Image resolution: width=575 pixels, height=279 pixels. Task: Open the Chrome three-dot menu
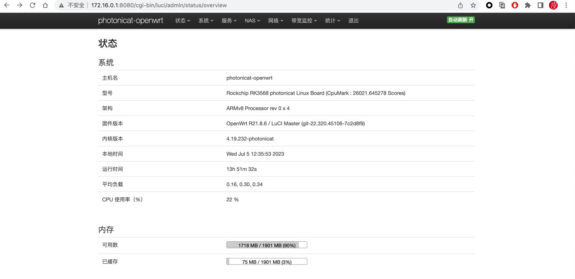click(566, 5)
